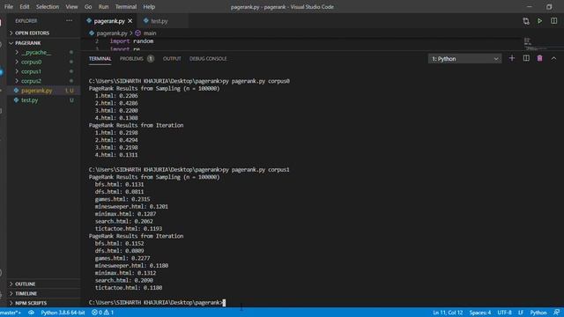Select Python 3.8.6 64-bit interpreter in the status bar

63,313
